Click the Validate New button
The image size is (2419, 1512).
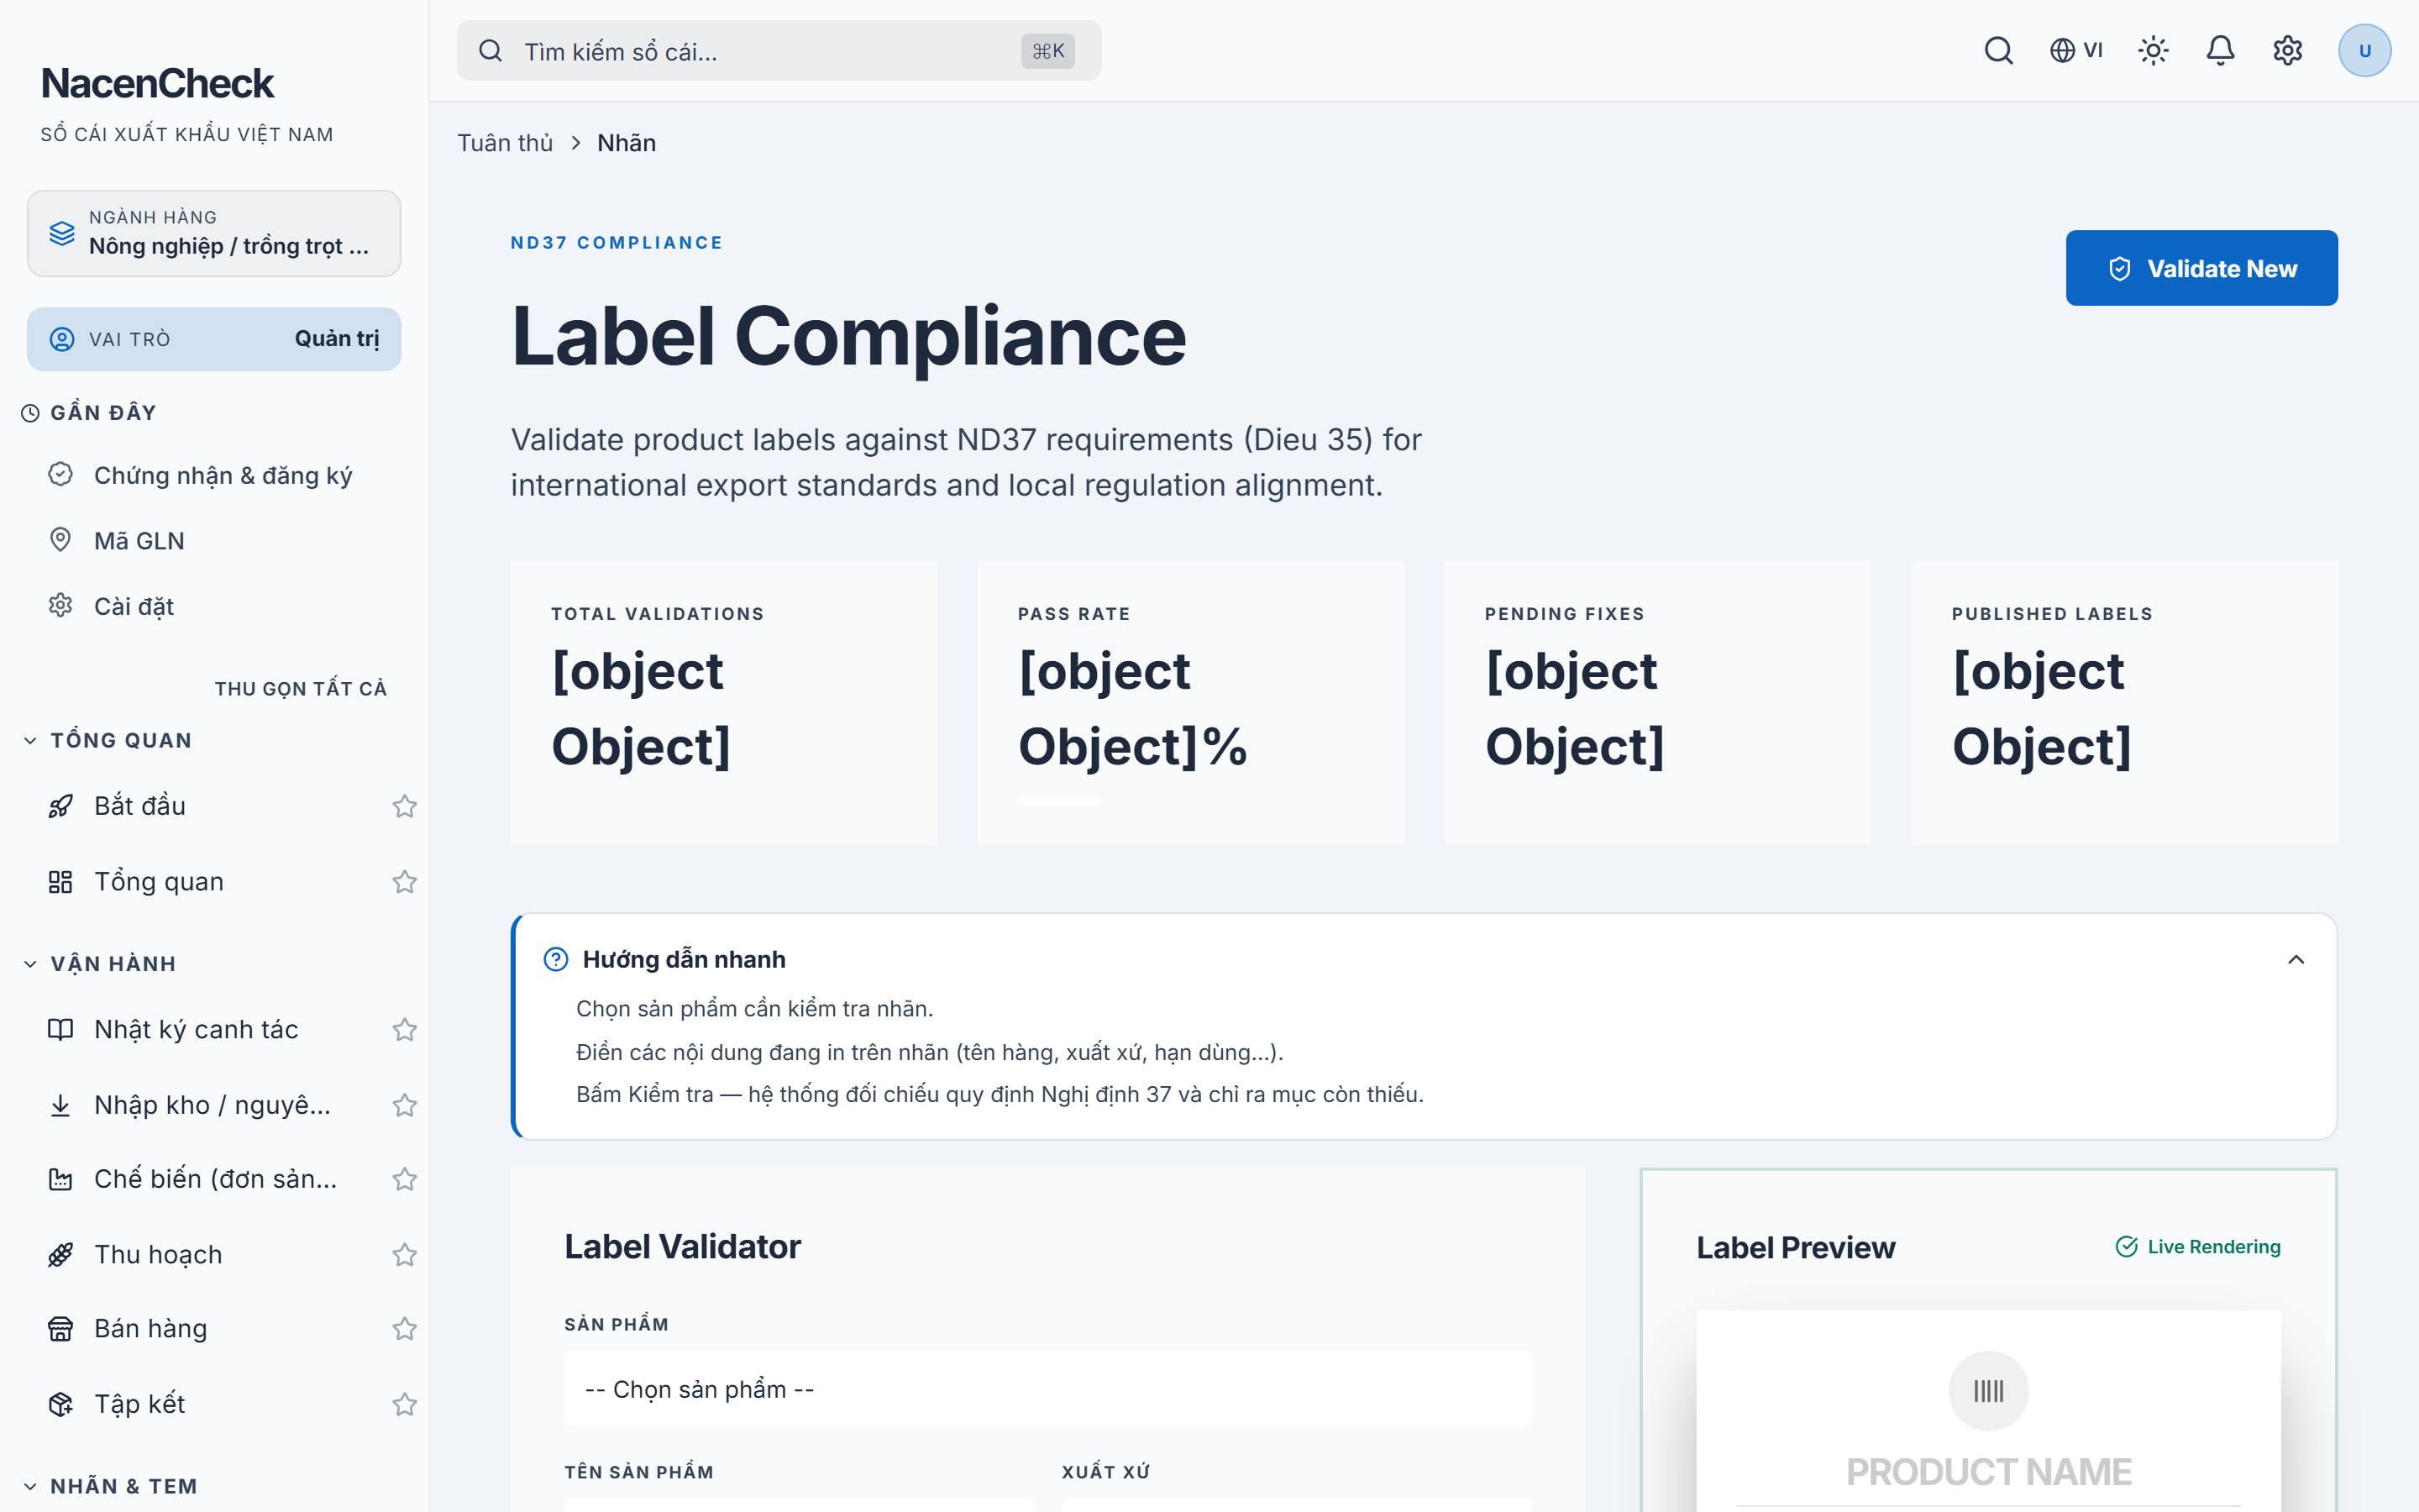point(2201,268)
